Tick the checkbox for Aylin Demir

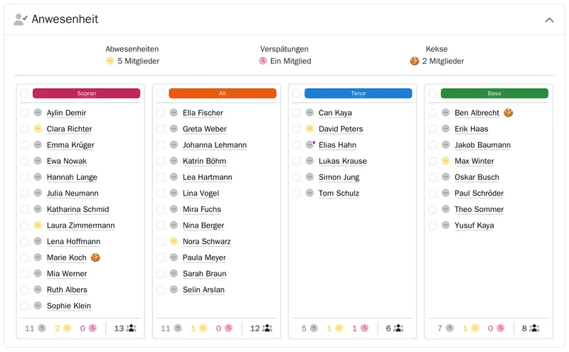coord(25,112)
